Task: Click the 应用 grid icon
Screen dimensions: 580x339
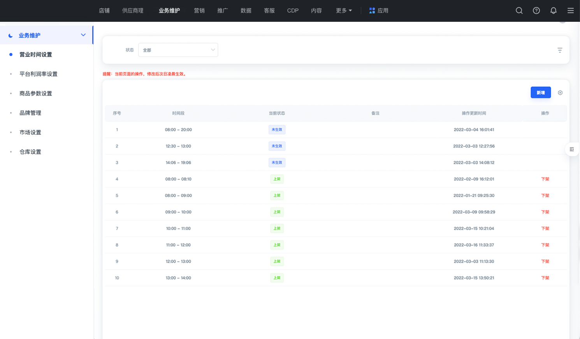Action: [x=372, y=11]
